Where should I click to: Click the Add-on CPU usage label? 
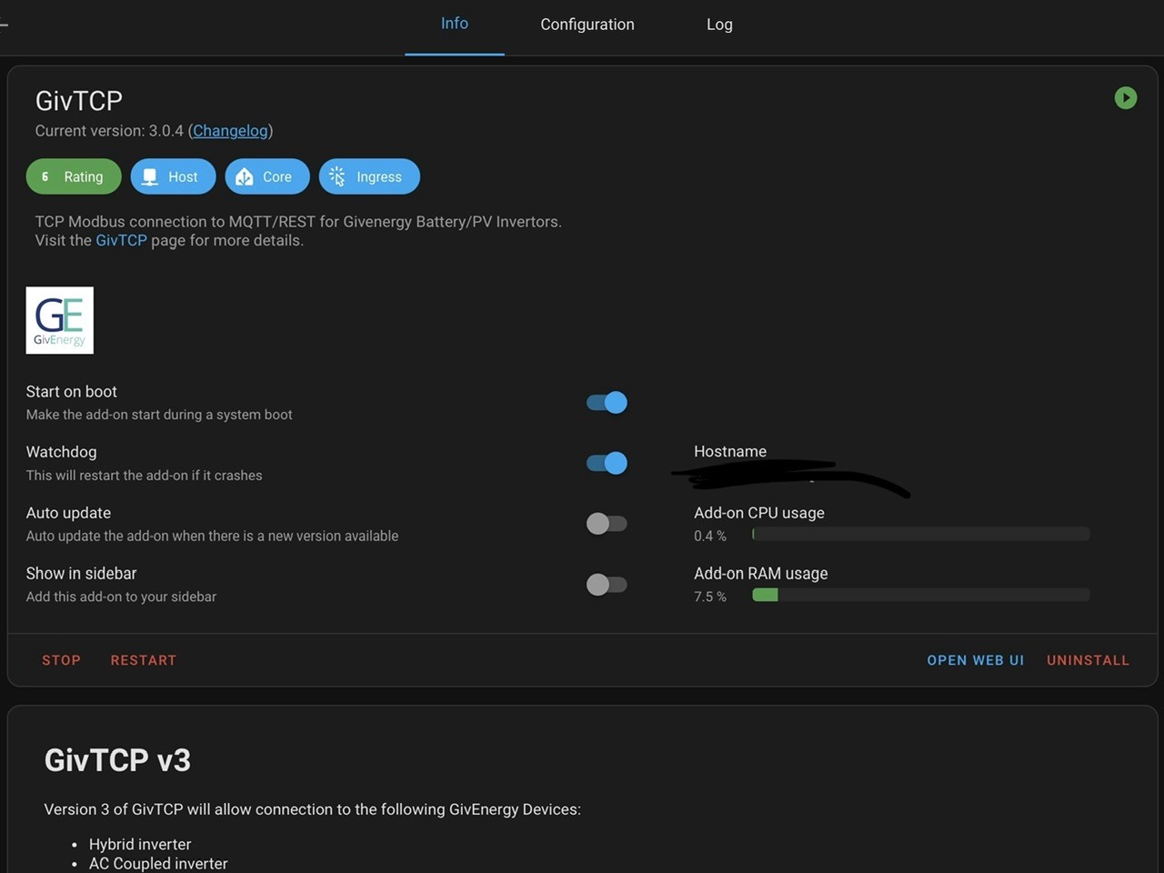click(759, 513)
